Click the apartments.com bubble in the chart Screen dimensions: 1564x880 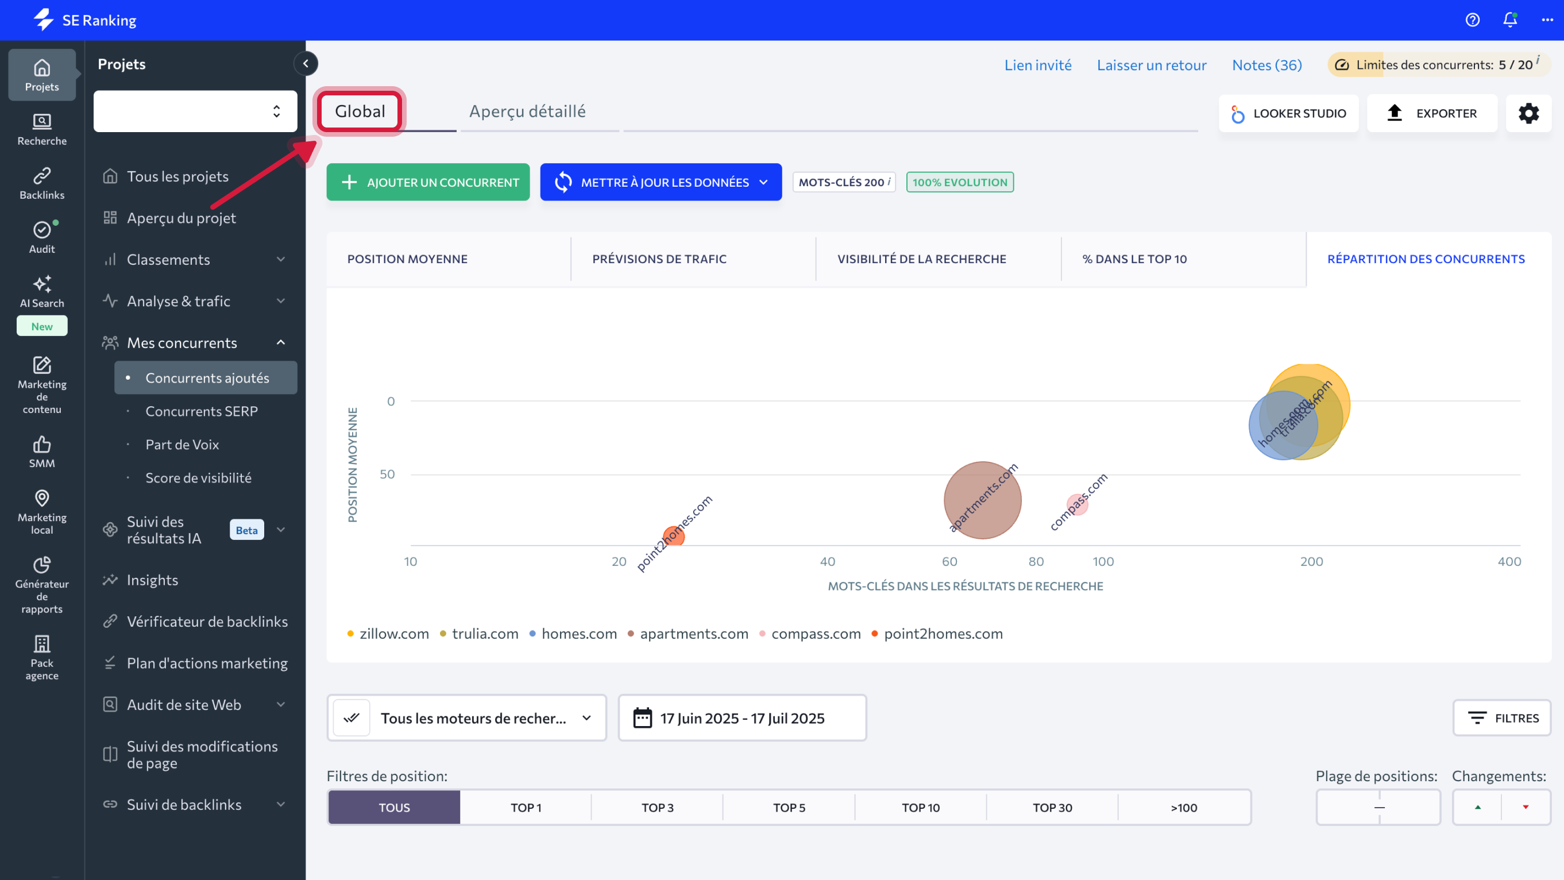(982, 500)
